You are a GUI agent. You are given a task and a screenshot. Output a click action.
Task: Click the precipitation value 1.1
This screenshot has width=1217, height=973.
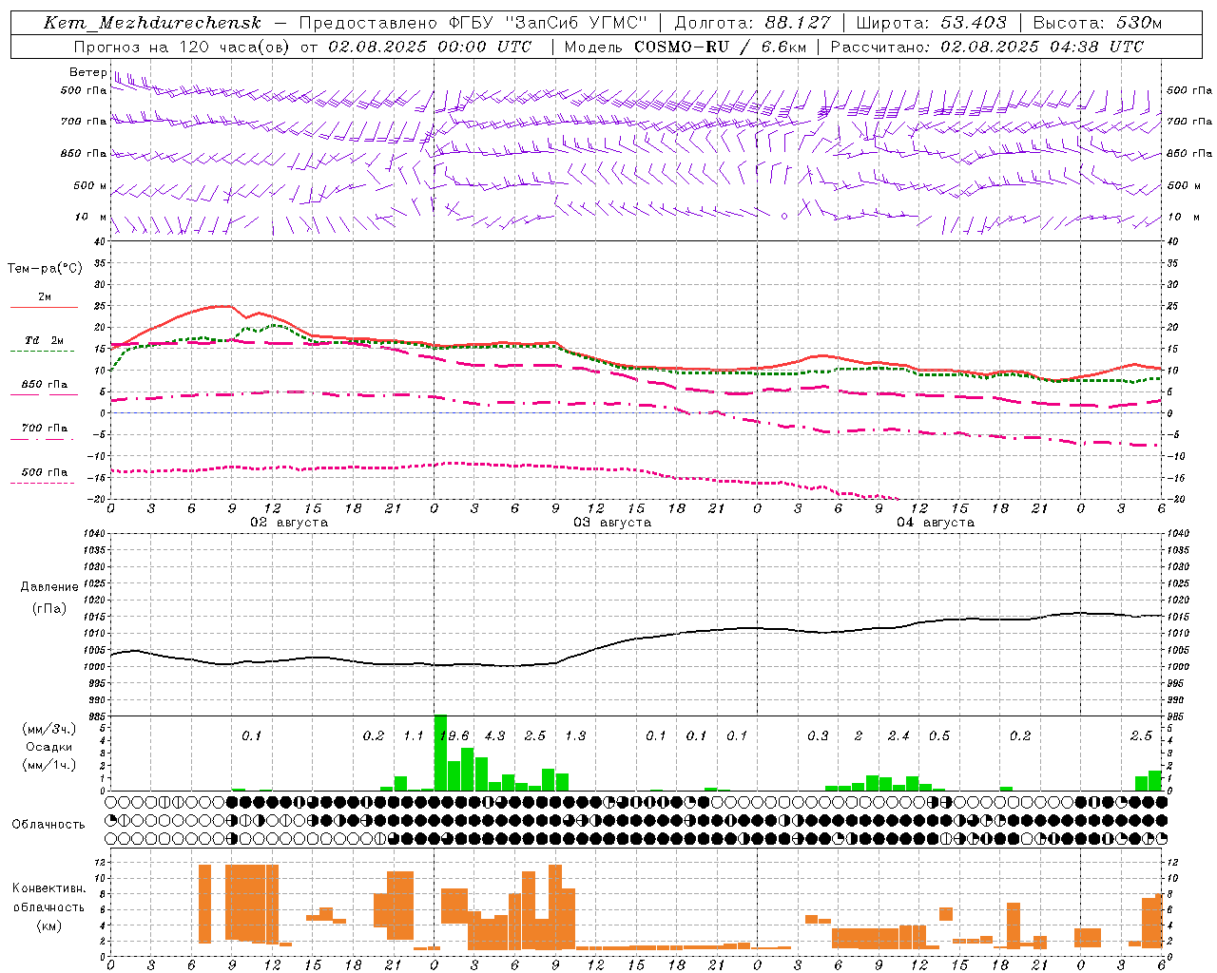414,736
